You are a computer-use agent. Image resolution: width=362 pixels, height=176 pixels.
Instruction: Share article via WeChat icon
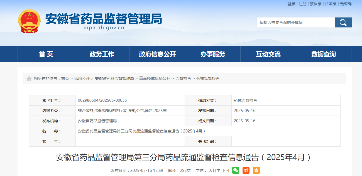click(236, 170)
